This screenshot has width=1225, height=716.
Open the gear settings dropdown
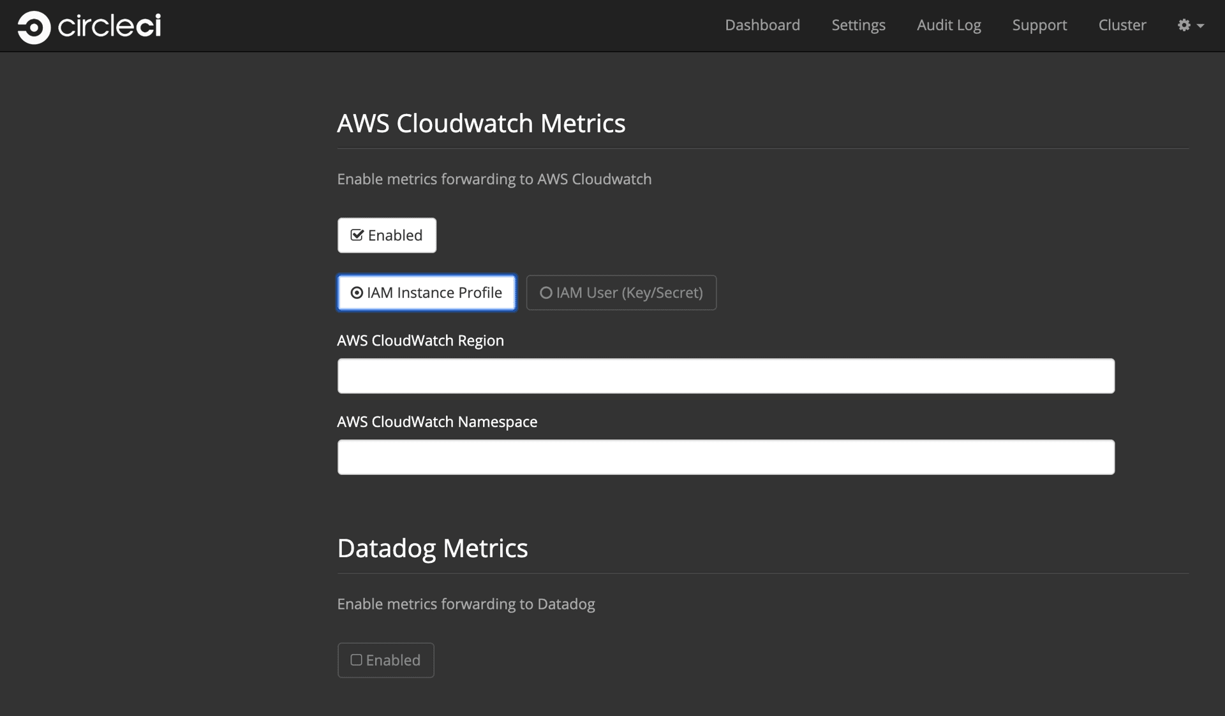coord(1191,25)
